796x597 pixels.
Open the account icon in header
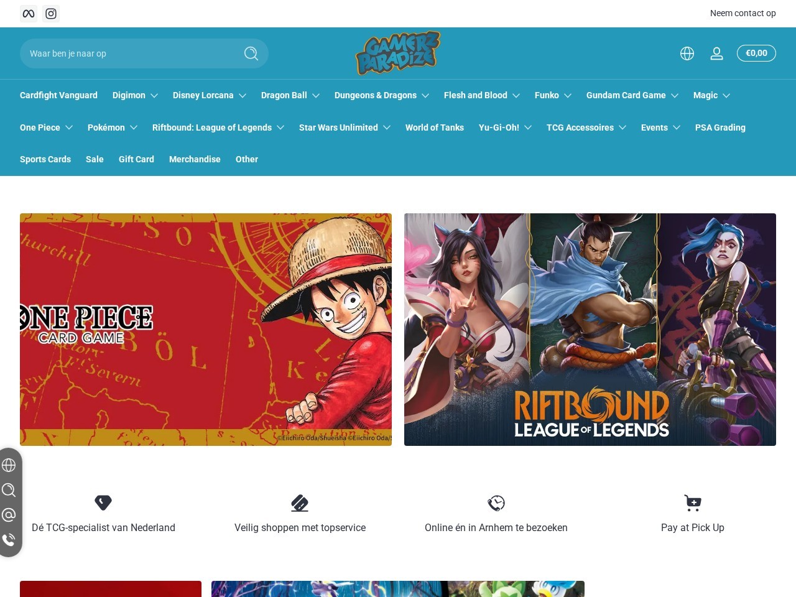[x=716, y=53]
